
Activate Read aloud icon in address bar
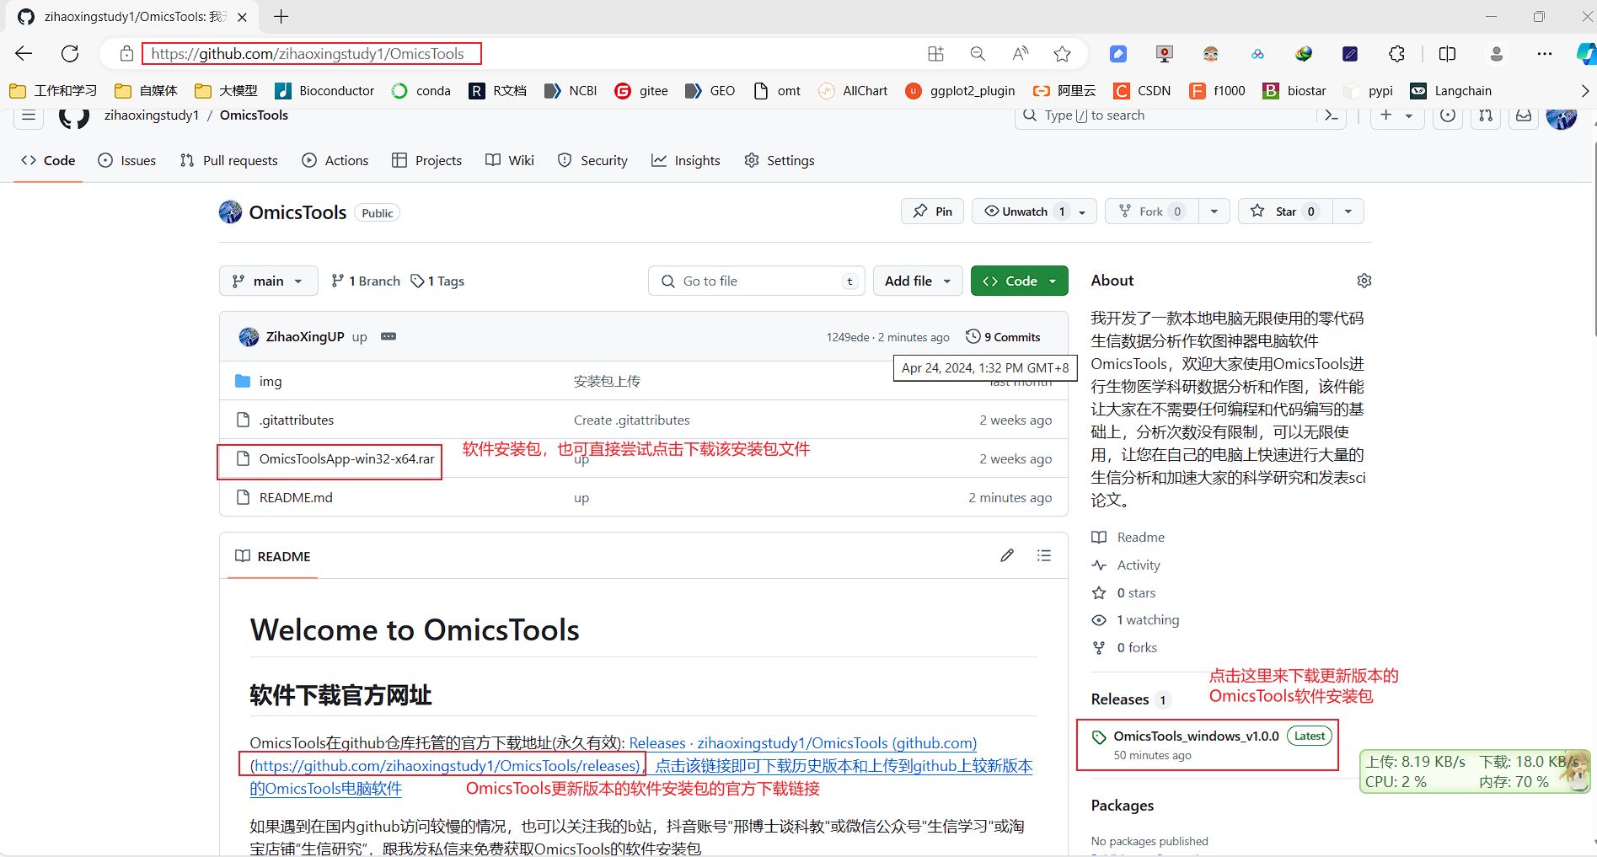point(1020,53)
